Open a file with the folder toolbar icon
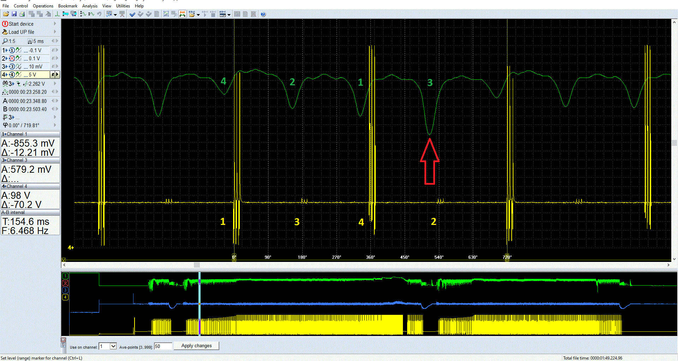Viewport: 678px width, 361px height. point(6,14)
